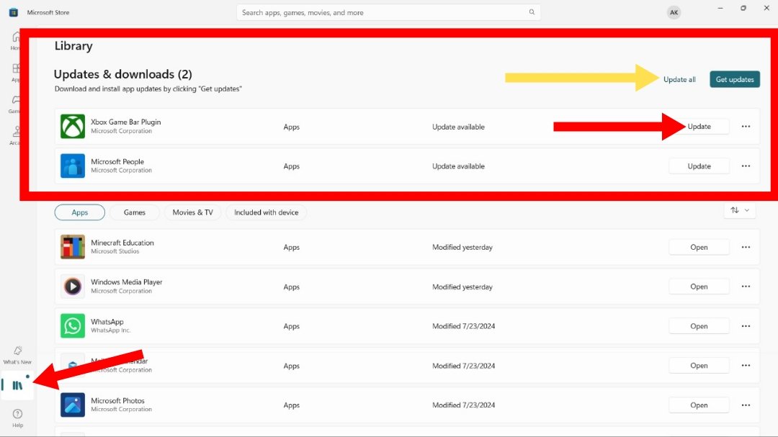The image size is (778, 437).
Task: Open more options for Xbox Game Bar Plugin
Action: (746, 127)
